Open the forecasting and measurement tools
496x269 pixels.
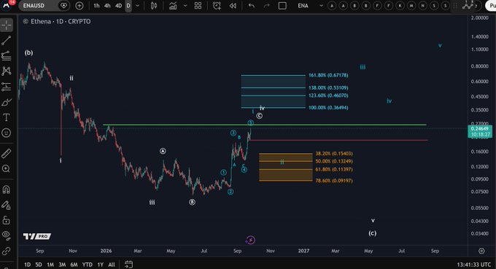tap(7, 86)
